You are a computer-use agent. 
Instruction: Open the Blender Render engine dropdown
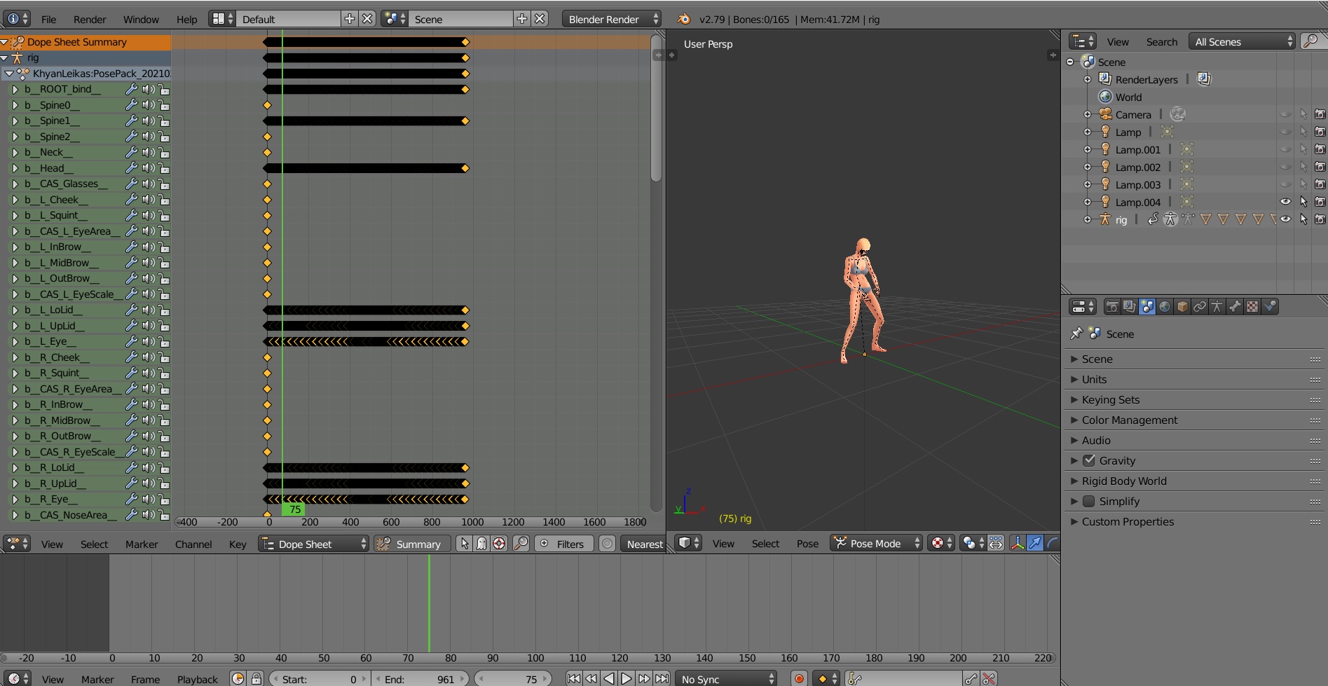point(611,19)
